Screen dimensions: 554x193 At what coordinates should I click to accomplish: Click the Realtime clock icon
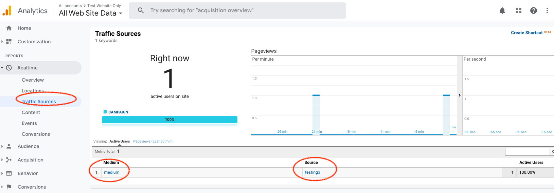pyautogui.click(x=9, y=68)
